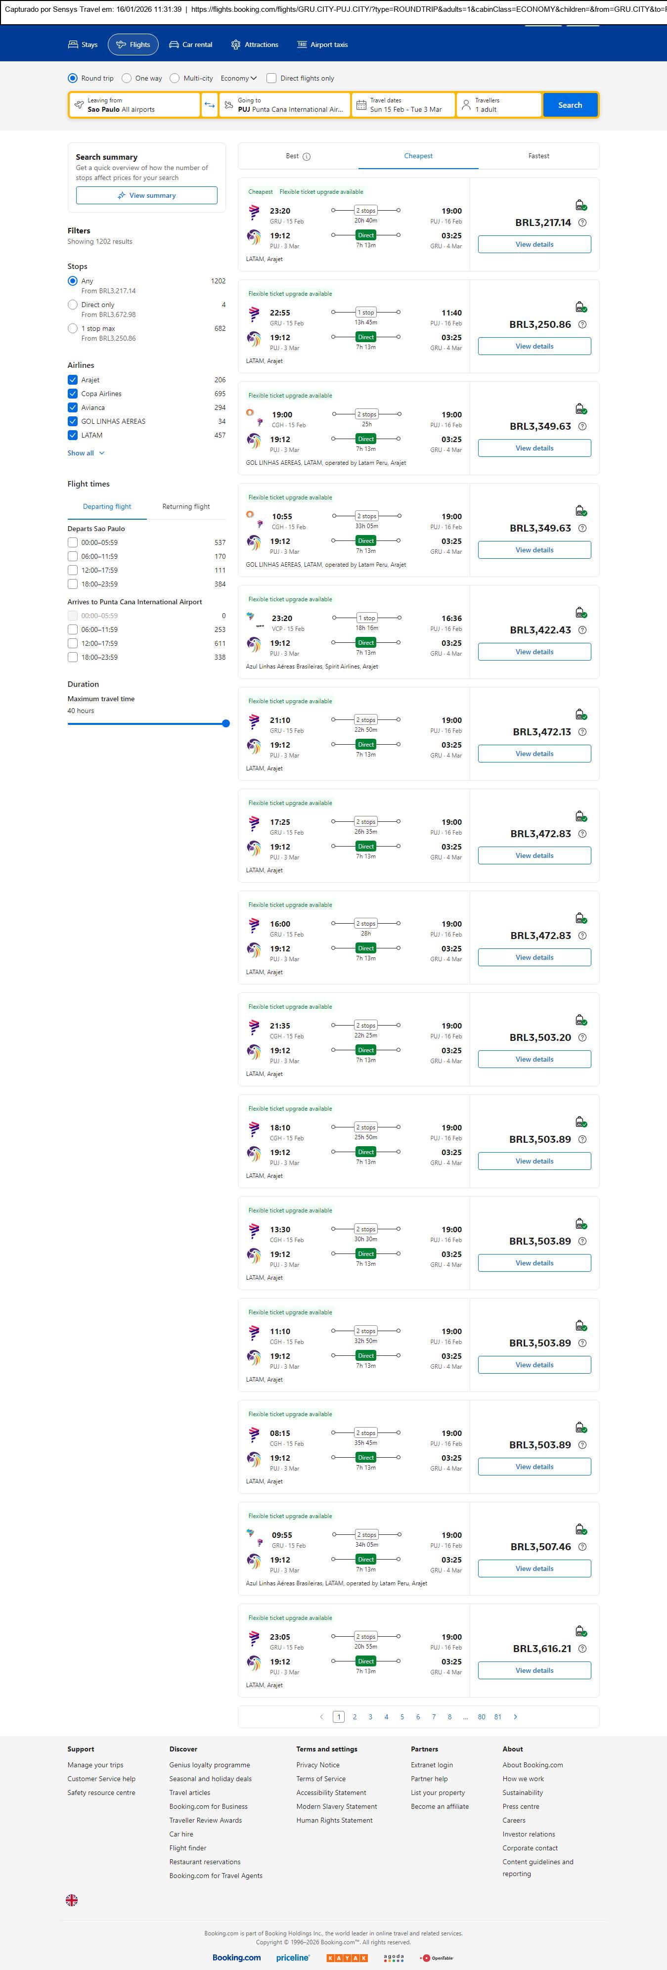Click the UK flag language icon
Screen dimensions: 667x1970
72,1900
